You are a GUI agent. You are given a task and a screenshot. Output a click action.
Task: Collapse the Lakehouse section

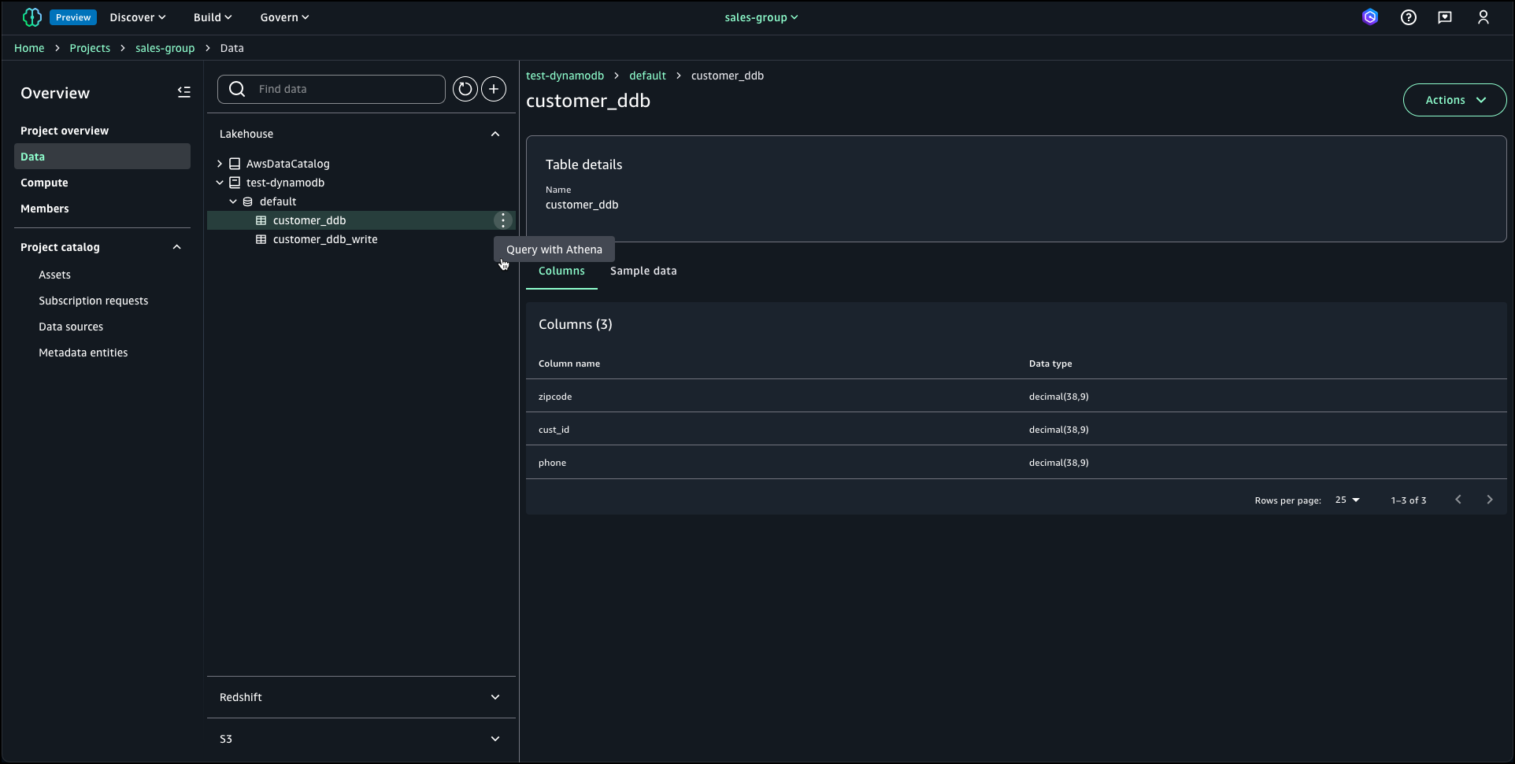point(495,134)
